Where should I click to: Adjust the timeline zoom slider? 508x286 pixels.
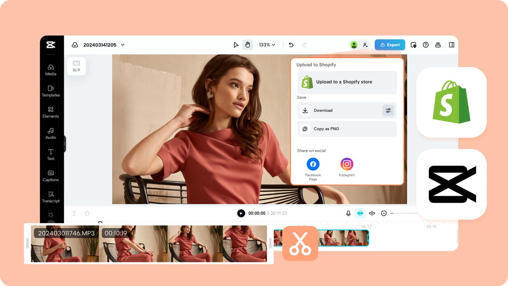point(403,213)
